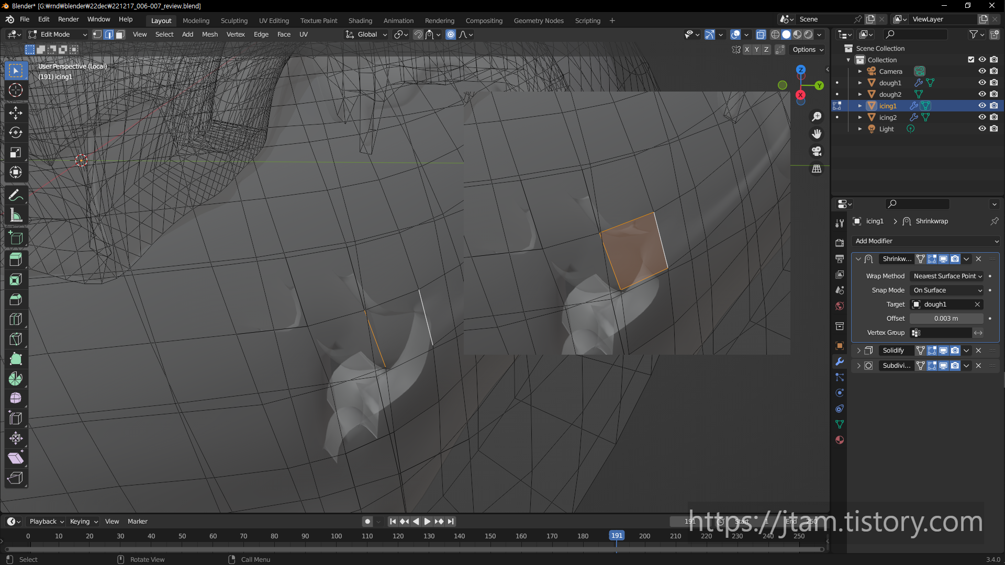Expand the Solidify modifier panel
1005x565 pixels.
click(858, 351)
